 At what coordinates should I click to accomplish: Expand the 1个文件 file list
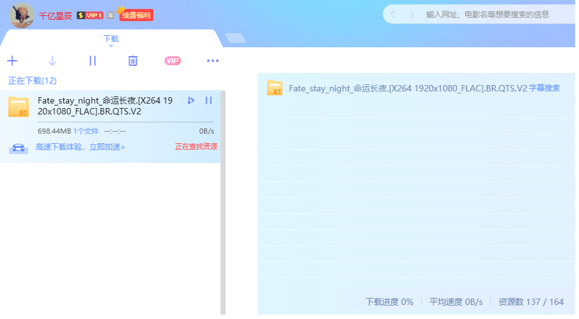(x=86, y=131)
